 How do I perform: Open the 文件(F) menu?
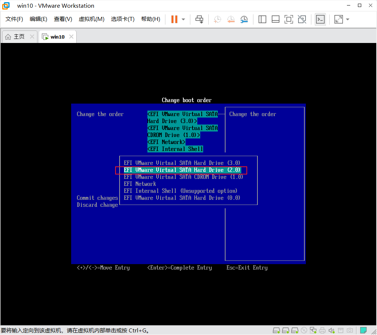14,19
